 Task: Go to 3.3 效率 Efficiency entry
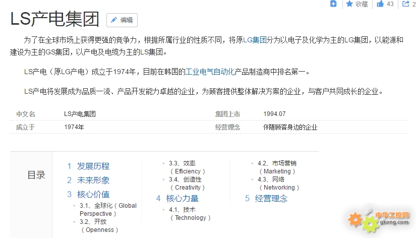pyautogui.click(x=187, y=167)
